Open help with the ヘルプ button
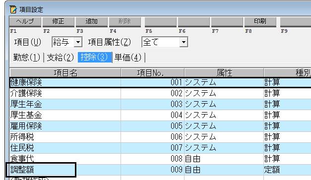The height and width of the screenshot is (180, 311). coord(25,22)
